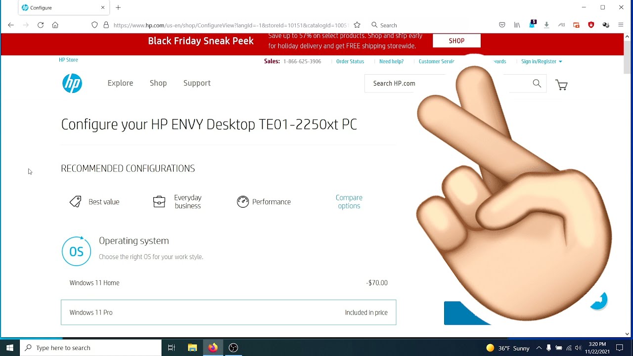The image size is (633, 356).
Task: Open the Firefox home page icon
Action: point(55,25)
